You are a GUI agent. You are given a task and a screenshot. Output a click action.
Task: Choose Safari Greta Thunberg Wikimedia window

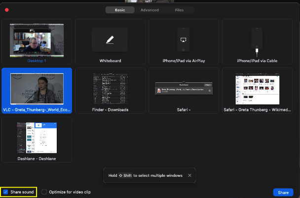point(257,88)
